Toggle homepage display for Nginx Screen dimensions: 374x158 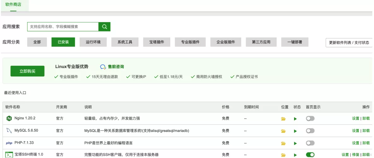click(310, 118)
